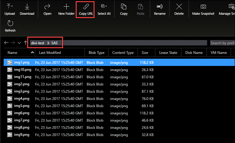Click the Copy toolbar icon
The height and width of the screenshot is (143, 235).
pyautogui.click(x=124, y=6)
